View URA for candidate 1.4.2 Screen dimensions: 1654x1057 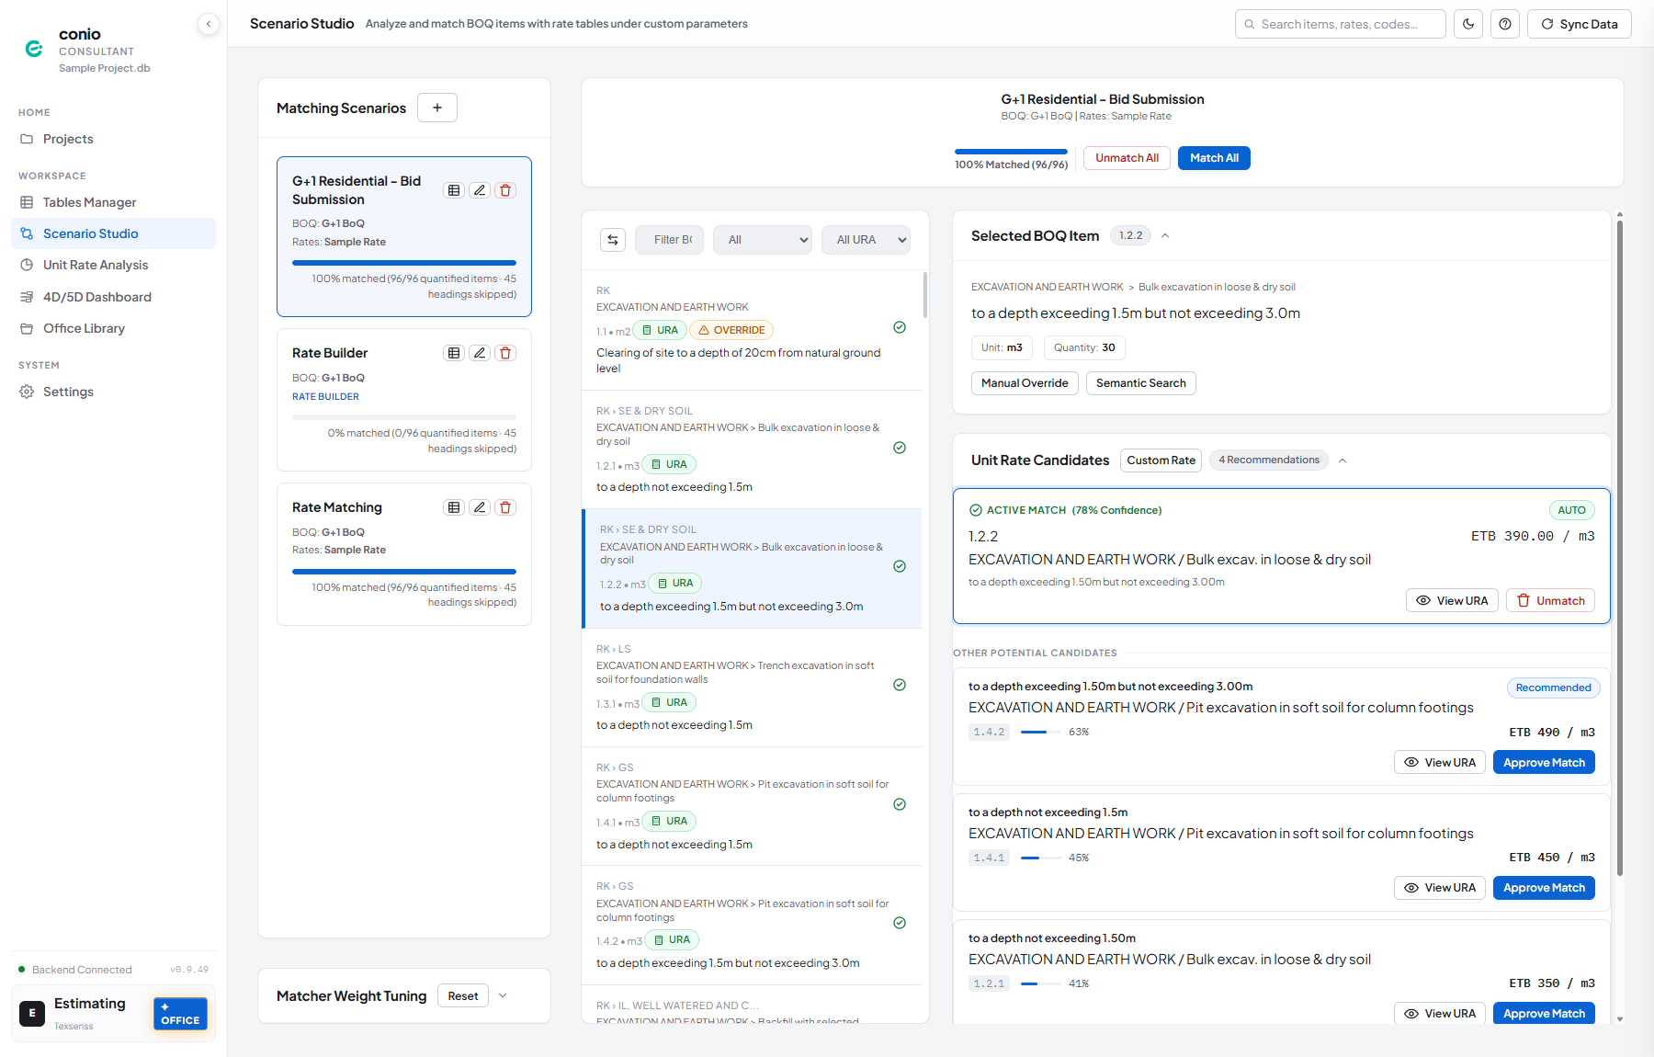pos(1440,763)
